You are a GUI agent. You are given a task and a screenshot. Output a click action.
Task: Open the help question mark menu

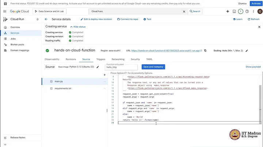pyautogui.click(x=247, y=11)
